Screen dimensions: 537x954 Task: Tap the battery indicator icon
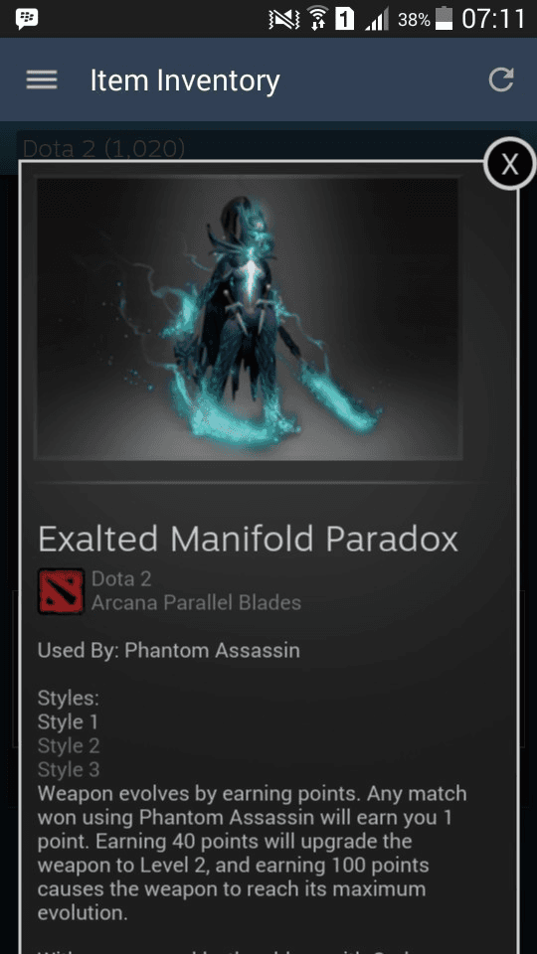(x=444, y=19)
